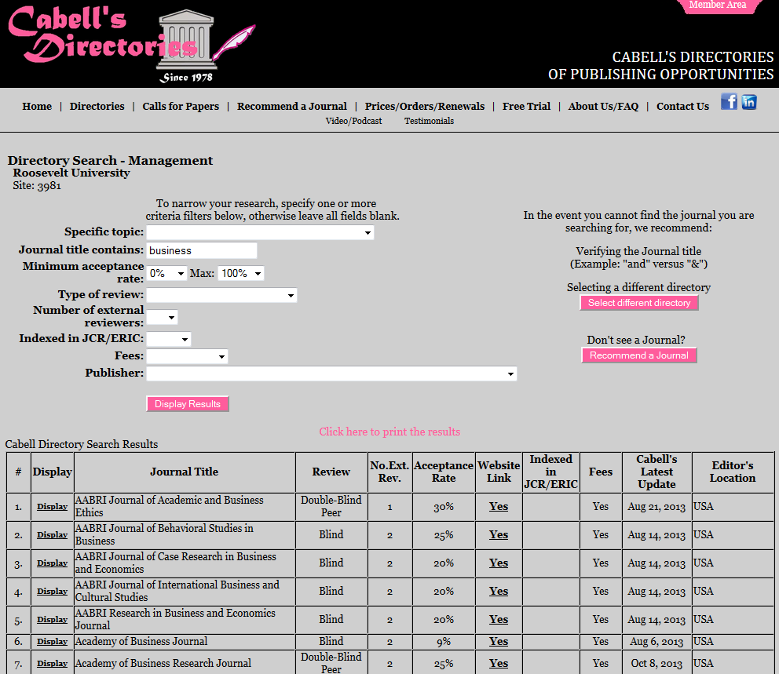This screenshot has height=674, width=779.
Task: Open Recommend a Journal nav link
Action: [x=291, y=106]
